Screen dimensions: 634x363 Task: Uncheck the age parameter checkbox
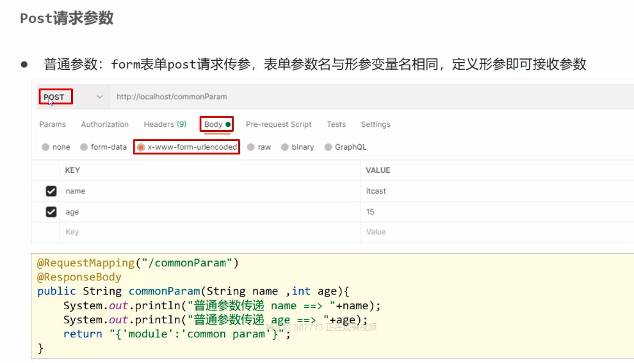click(51, 212)
